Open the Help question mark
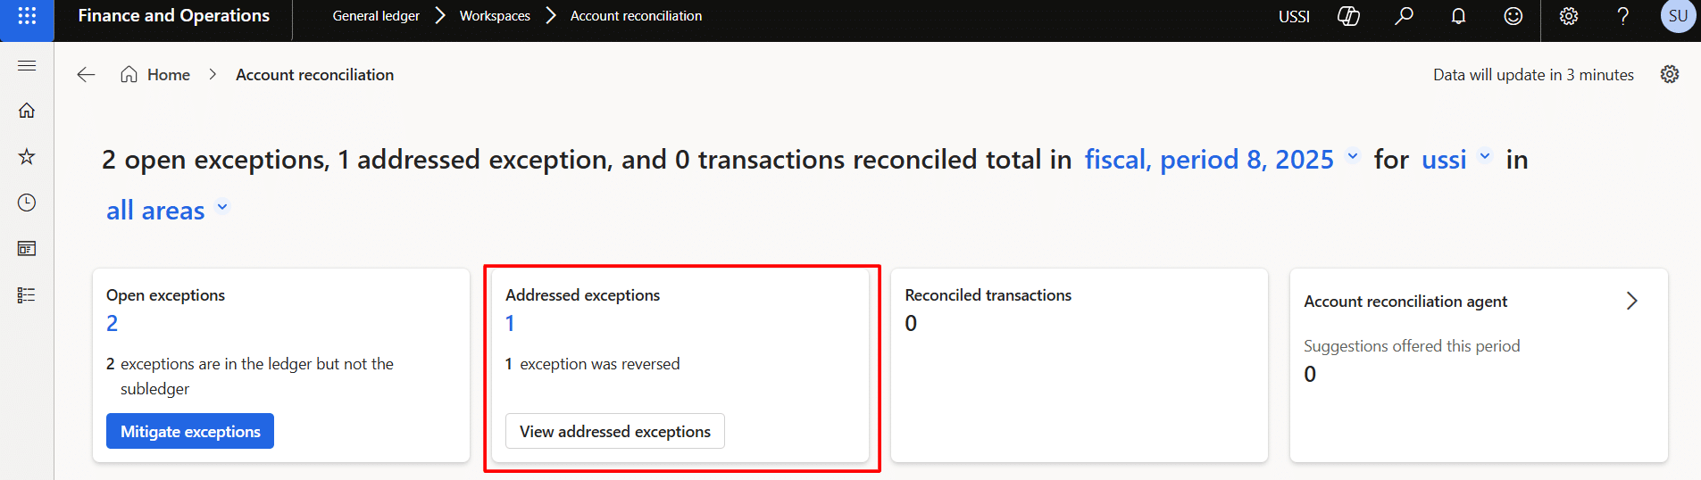1701x480 pixels. (1622, 16)
